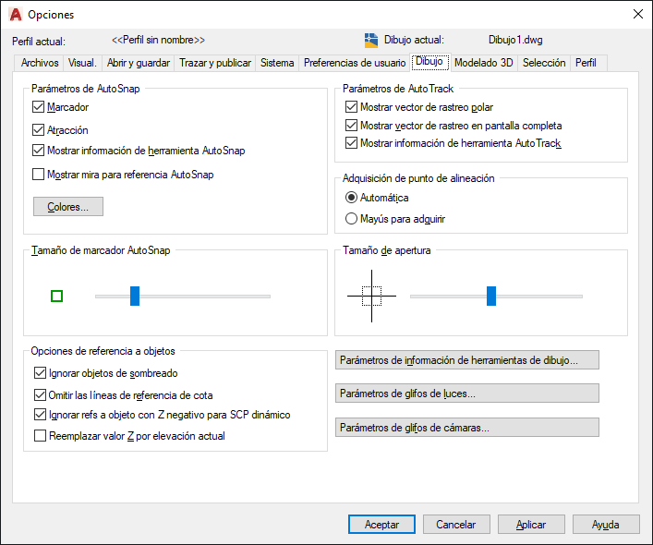Image resolution: width=653 pixels, height=545 pixels.
Task: Open Parámetros de glifos de luces
Action: [466, 394]
